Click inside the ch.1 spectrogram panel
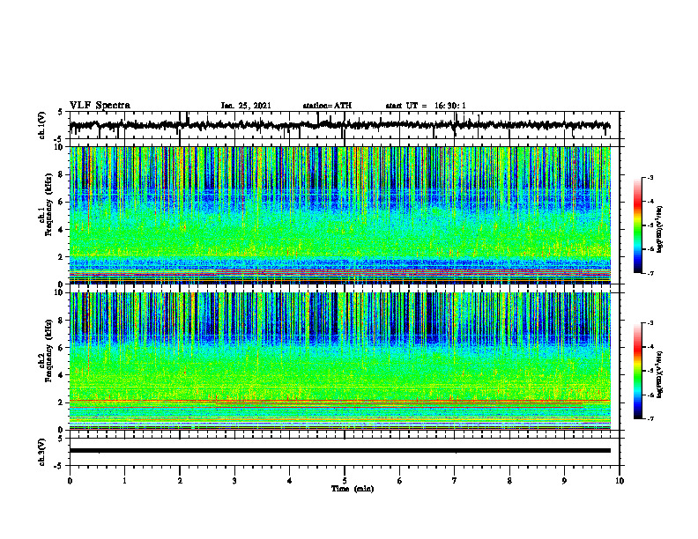This screenshot has width=698, height=539. (340, 215)
